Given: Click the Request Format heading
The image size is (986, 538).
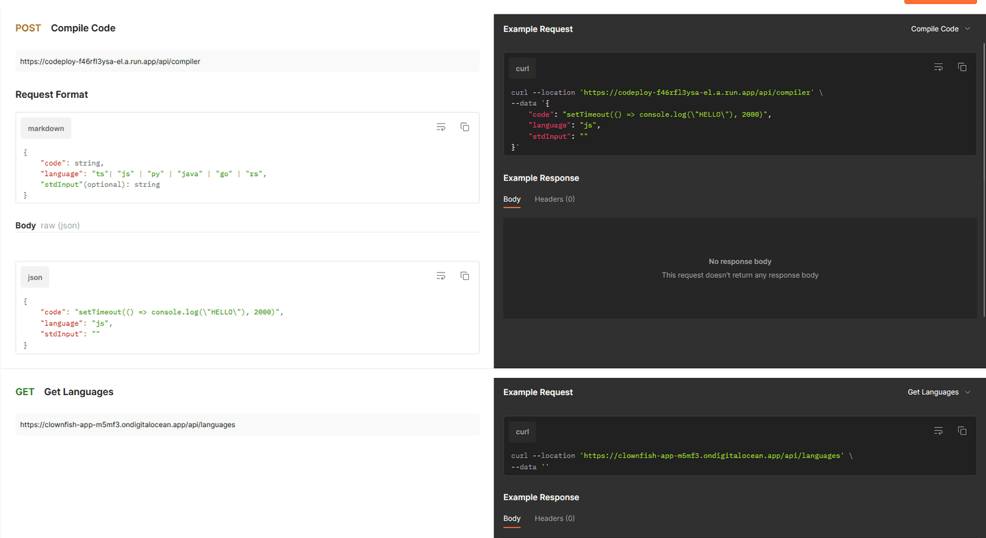Looking at the screenshot, I should pyautogui.click(x=52, y=94).
